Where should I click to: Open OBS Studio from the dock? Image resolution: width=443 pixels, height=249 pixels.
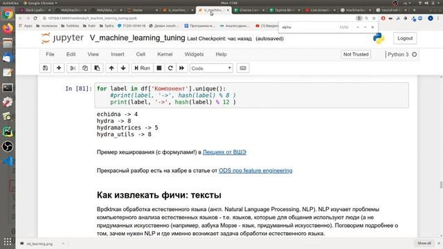(8, 146)
